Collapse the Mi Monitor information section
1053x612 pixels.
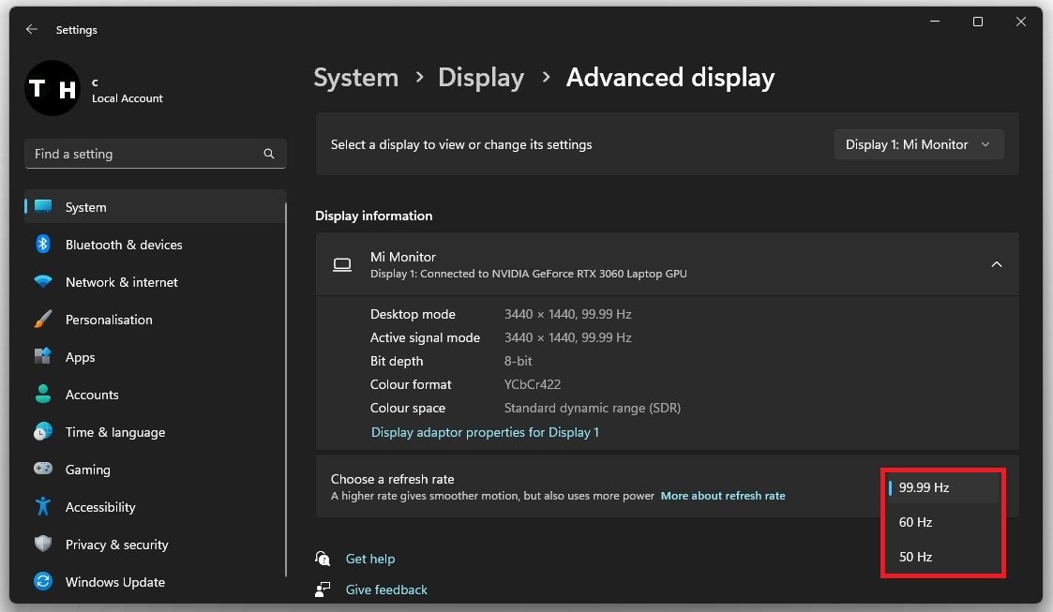click(x=997, y=264)
